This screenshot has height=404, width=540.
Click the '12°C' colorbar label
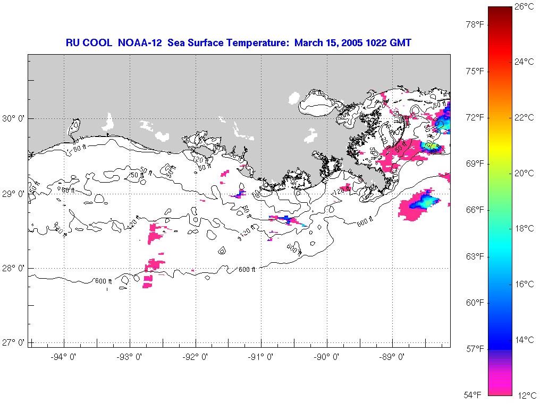[527, 396]
